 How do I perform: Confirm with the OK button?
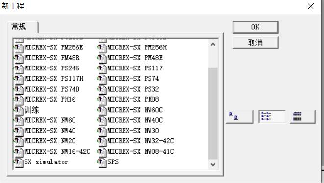[255, 27]
